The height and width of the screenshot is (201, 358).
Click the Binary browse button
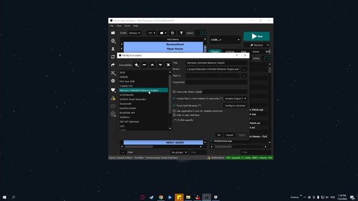pos(244,69)
